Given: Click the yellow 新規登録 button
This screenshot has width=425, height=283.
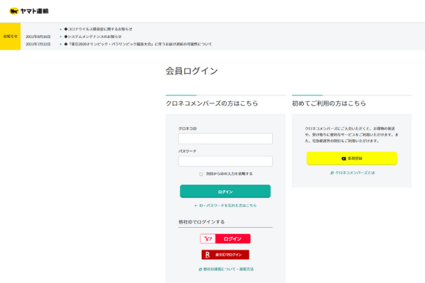Looking at the screenshot, I should click(x=352, y=158).
